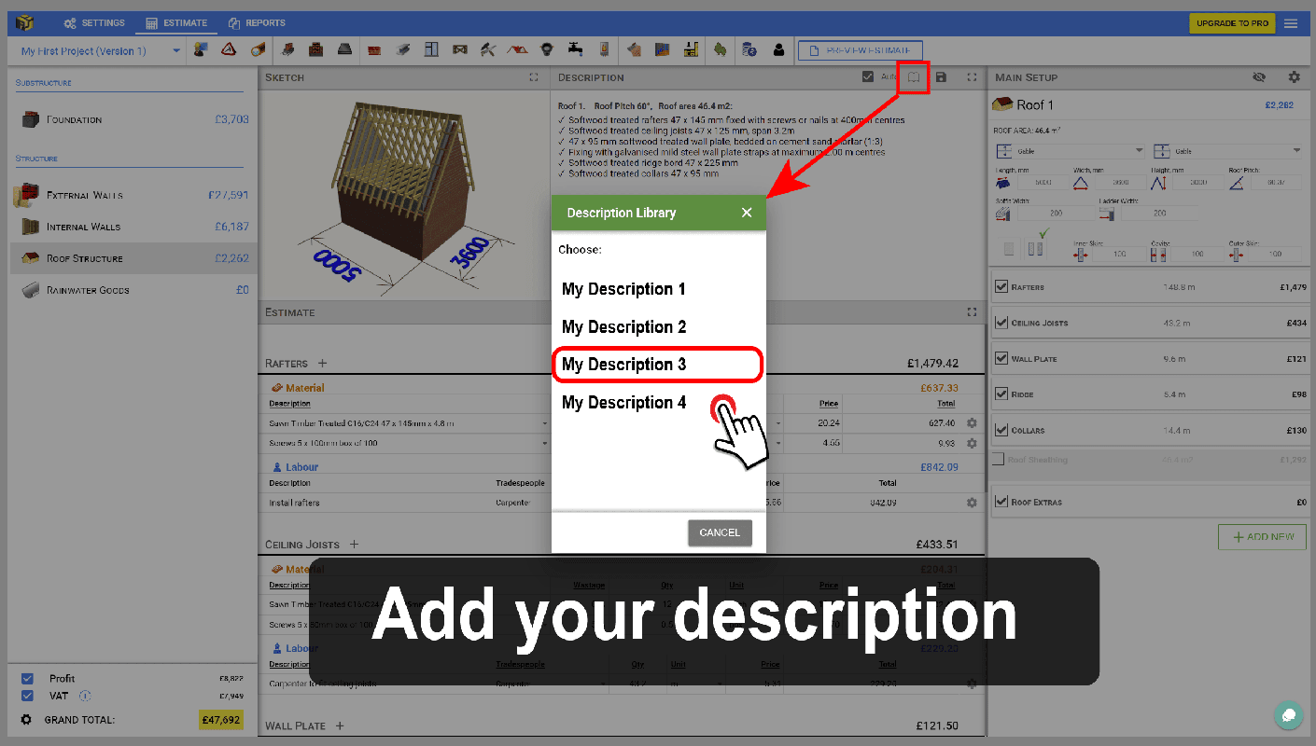Toggle the Ceiling Joists checkbox
Screen dimensions: 1316x746
1001,323
